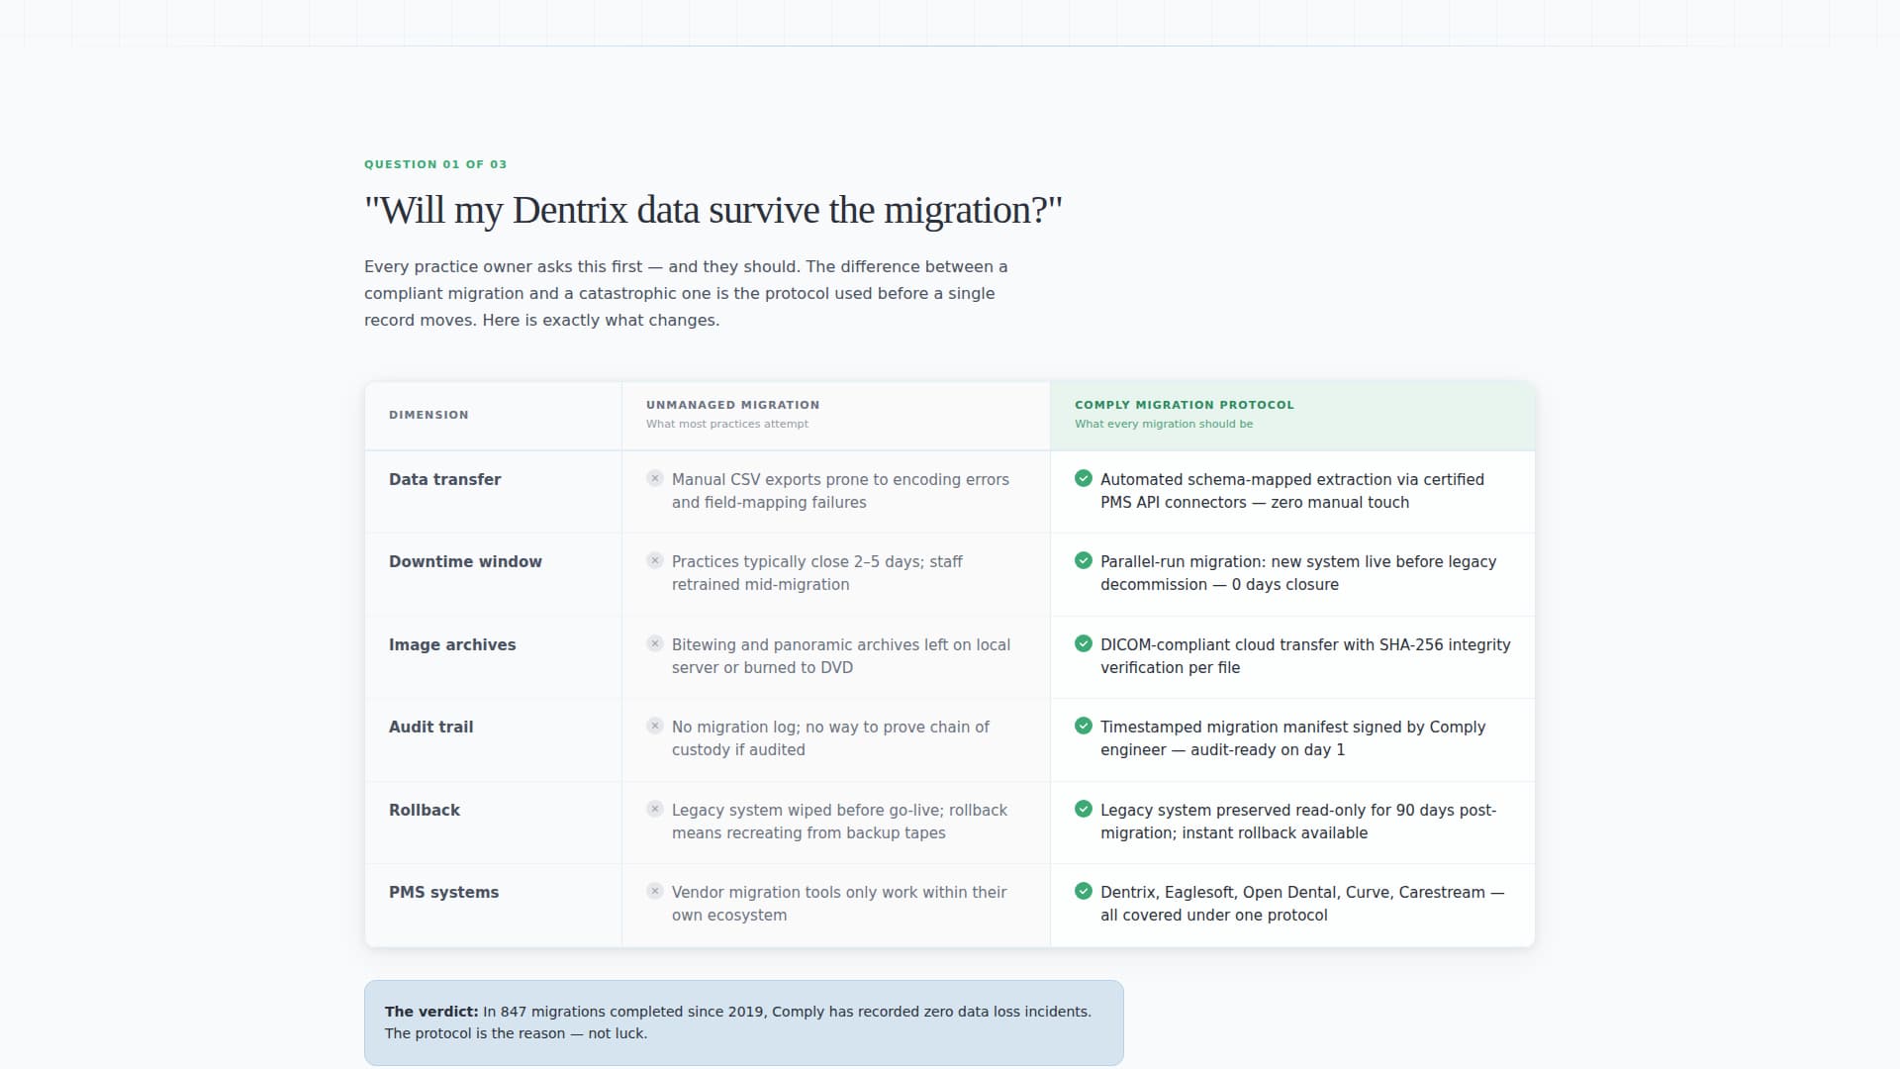Click the 'COMPLY MIGRATION PROTOCOL' column header
This screenshot has width=1900, height=1069.
tap(1185, 405)
